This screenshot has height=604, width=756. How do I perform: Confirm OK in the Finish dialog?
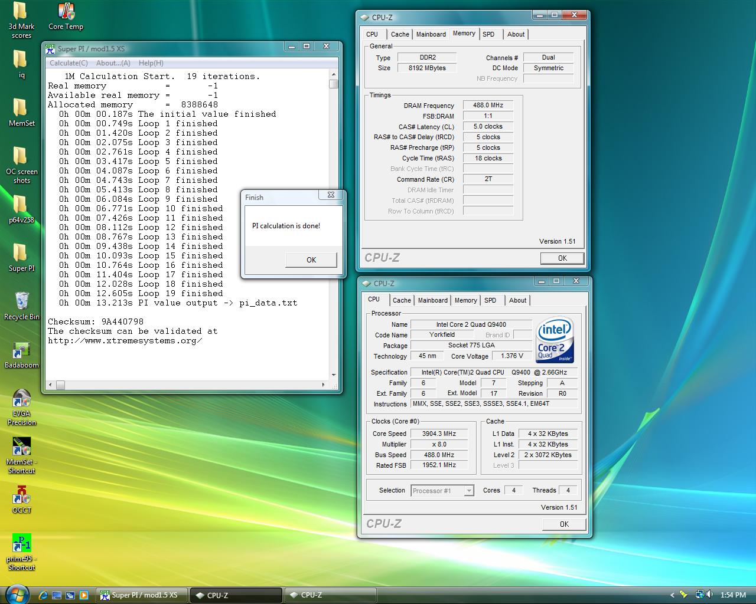311,260
